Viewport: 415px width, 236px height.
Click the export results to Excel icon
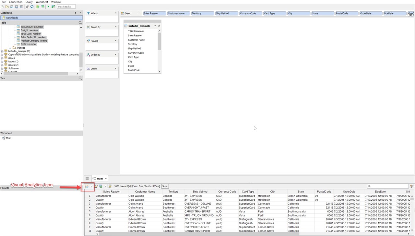(x=101, y=186)
